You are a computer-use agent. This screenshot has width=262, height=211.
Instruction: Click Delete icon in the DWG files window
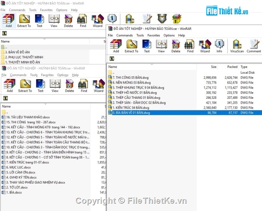click(x=176, y=46)
